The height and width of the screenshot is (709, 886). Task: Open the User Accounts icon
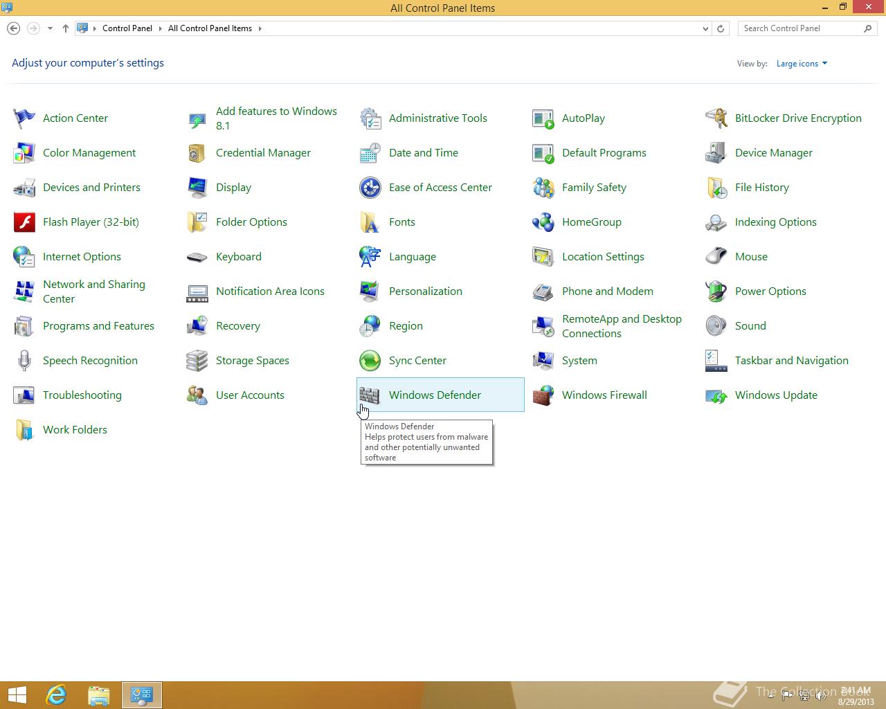pos(197,395)
